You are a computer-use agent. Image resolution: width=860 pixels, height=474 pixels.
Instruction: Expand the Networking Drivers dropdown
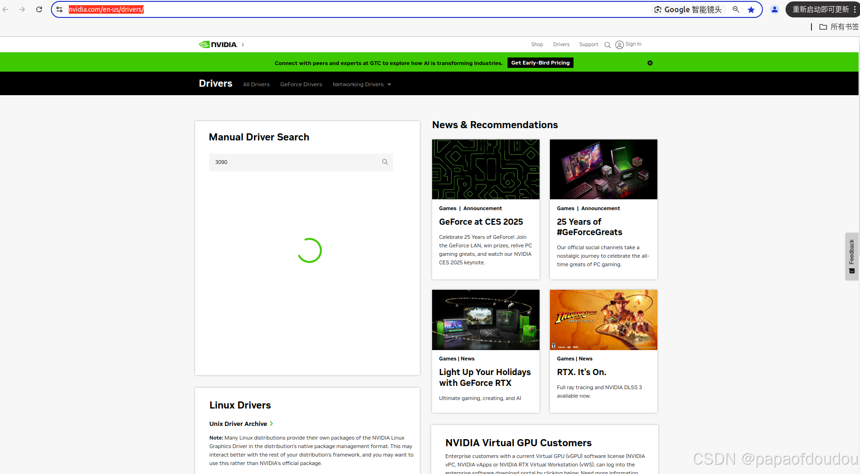362,84
